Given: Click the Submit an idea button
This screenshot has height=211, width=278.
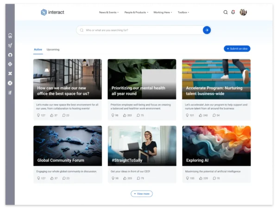Looking at the screenshot, I should click(237, 49).
